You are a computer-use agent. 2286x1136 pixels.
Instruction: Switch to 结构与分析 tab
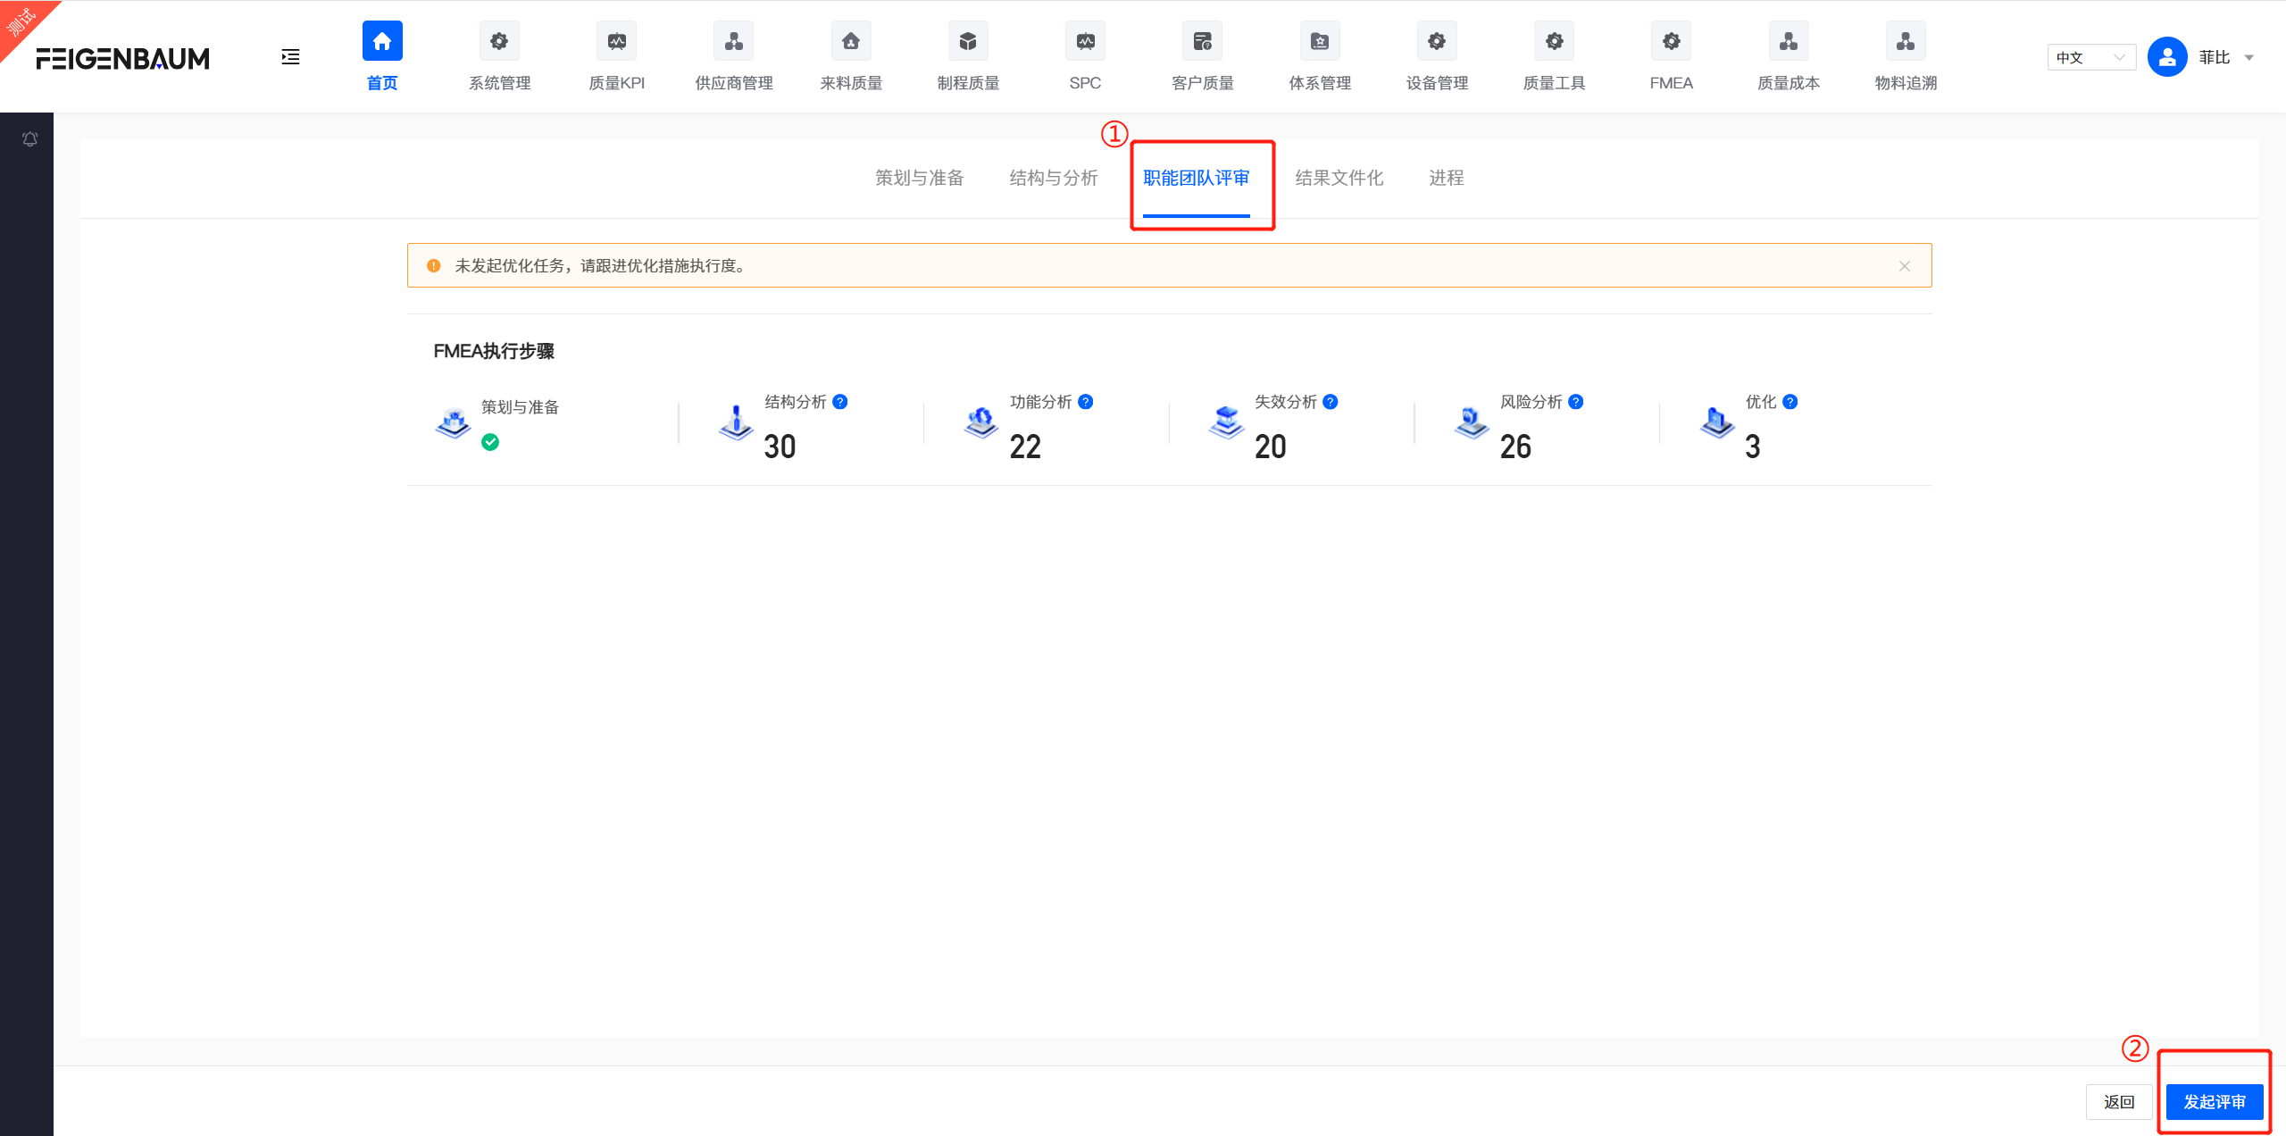click(1054, 178)
